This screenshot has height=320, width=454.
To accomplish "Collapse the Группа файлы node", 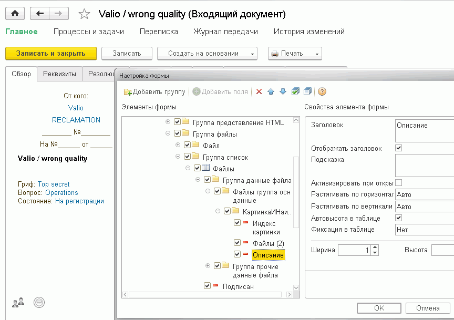I will click(x=168, y=133).
